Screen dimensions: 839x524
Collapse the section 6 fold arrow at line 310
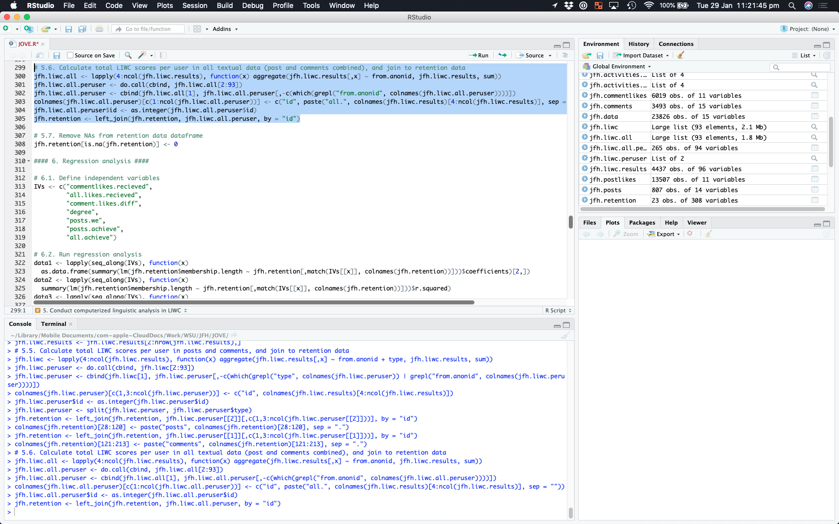coord(28,161)
